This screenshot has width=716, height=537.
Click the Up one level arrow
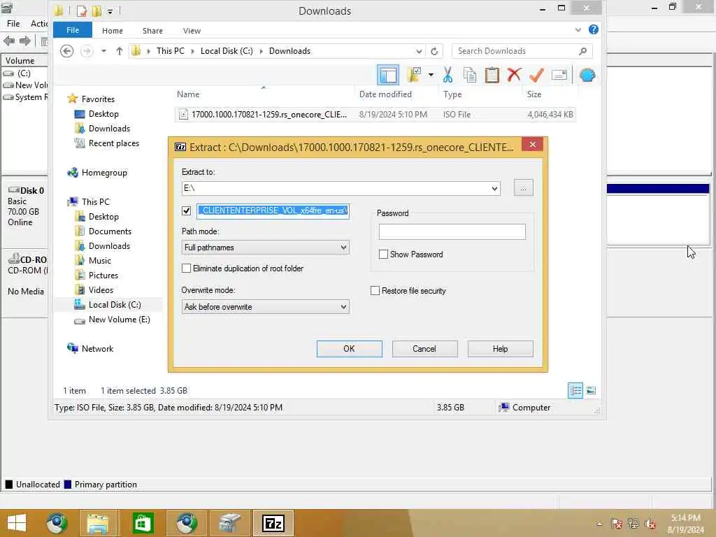pyautogui.click(x=119, y=50)
